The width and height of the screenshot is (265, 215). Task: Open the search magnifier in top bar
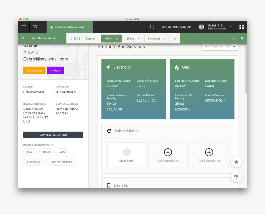[x=152, y=27]
